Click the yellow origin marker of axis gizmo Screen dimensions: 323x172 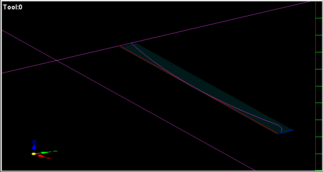tap(34, 154)
